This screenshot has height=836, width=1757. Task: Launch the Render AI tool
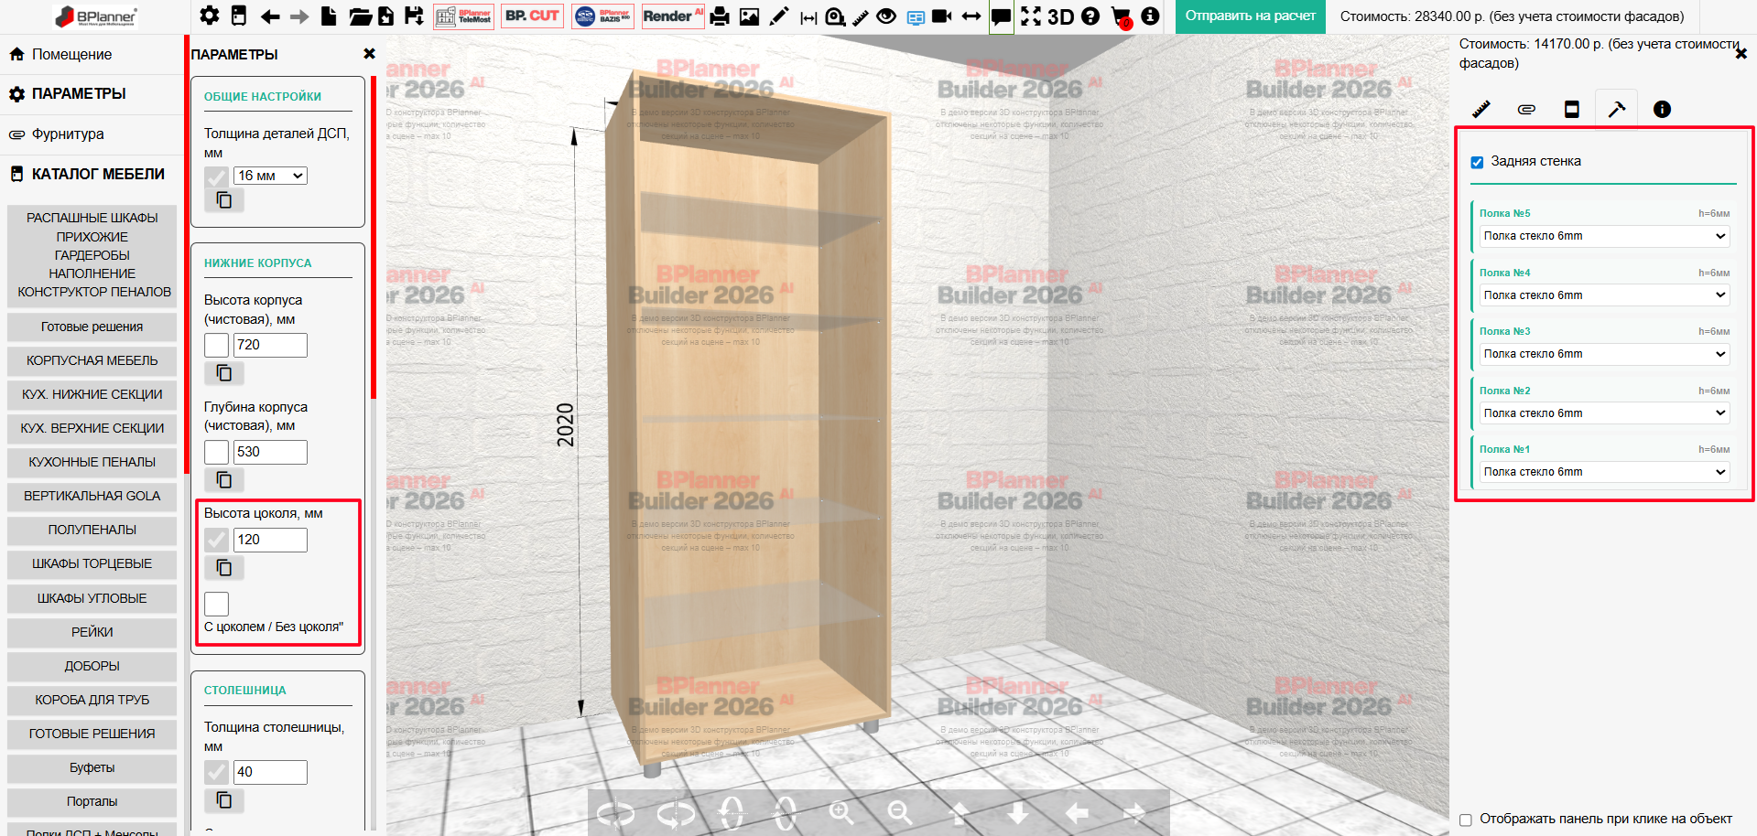pyautogui.click(x=673, y=16)
